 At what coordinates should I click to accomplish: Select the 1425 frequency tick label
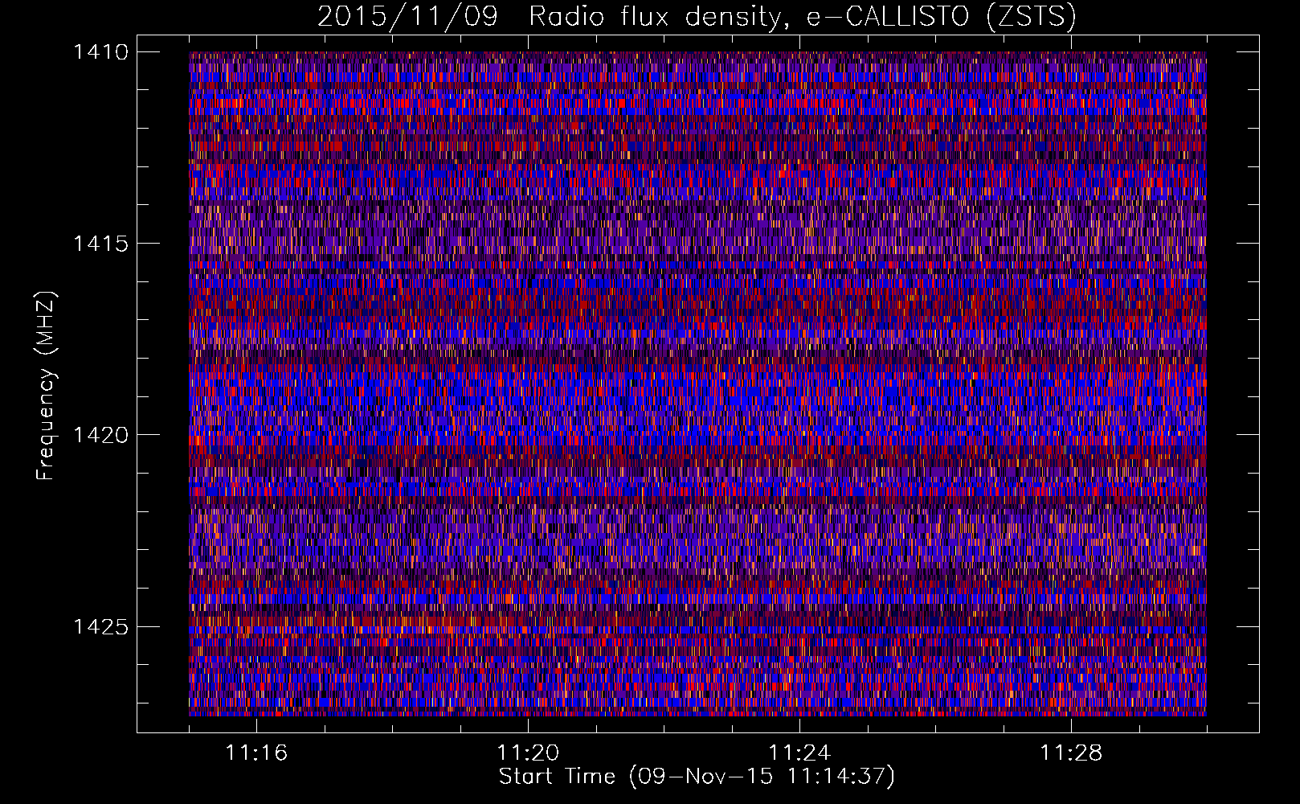[100, 626]
